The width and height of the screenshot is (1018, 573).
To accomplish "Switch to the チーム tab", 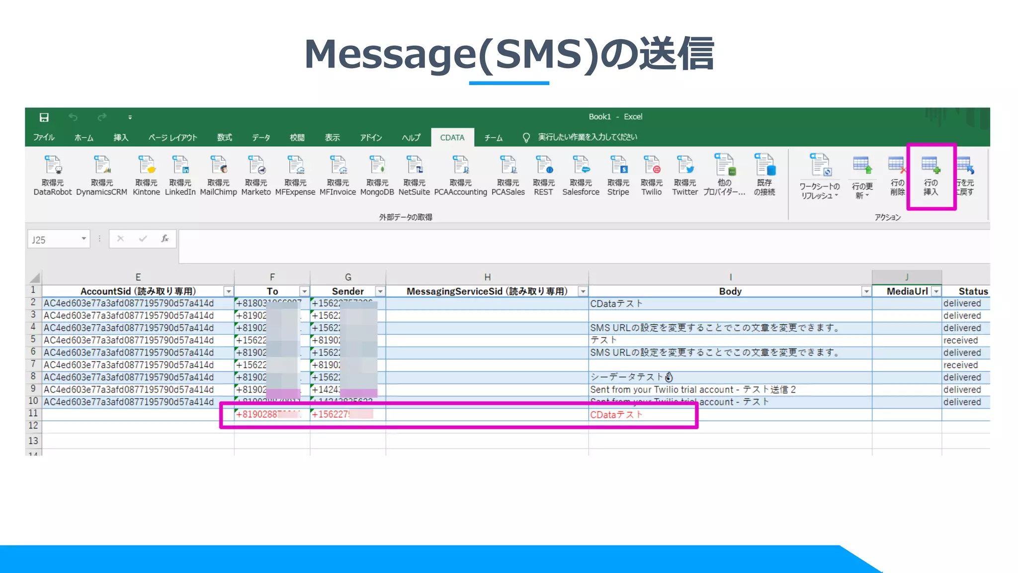I will (494, 137).
